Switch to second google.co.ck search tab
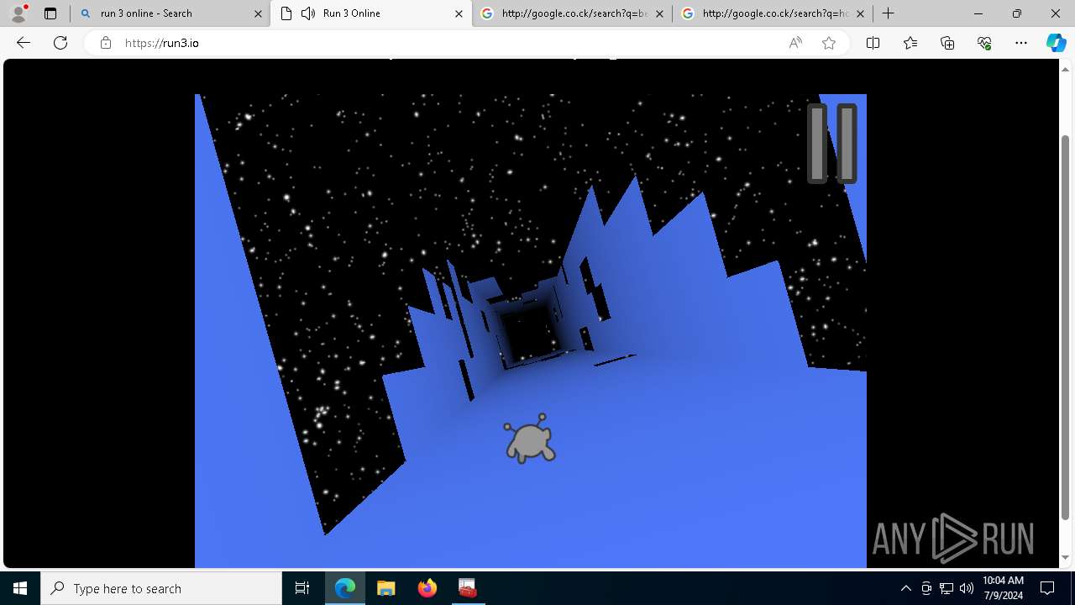The height and width of the screenshot is (605, 1075). tap(773, 13)
